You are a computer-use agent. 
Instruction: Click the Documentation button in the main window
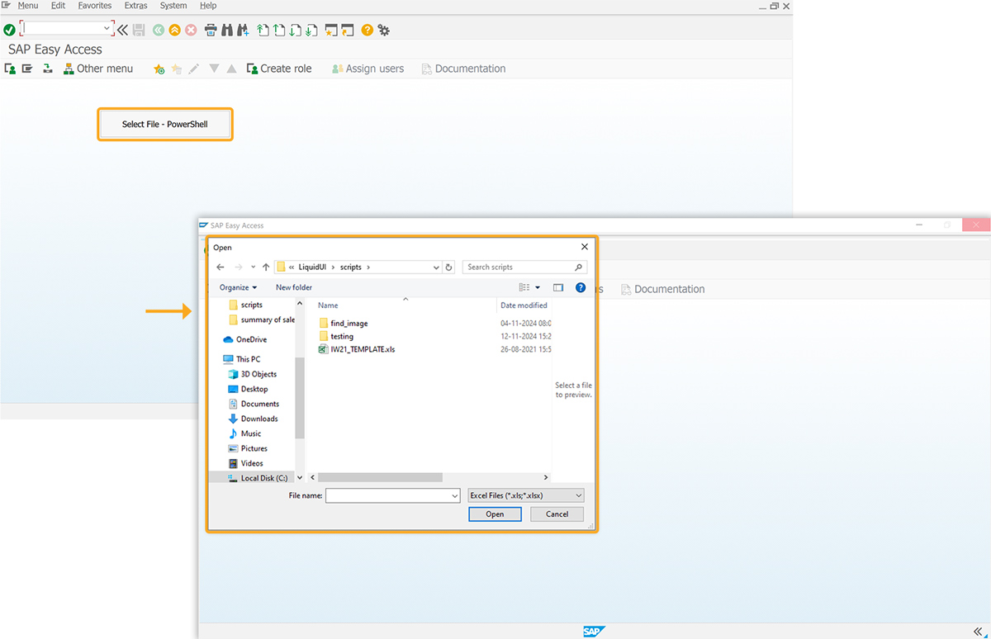pos(463,69)
